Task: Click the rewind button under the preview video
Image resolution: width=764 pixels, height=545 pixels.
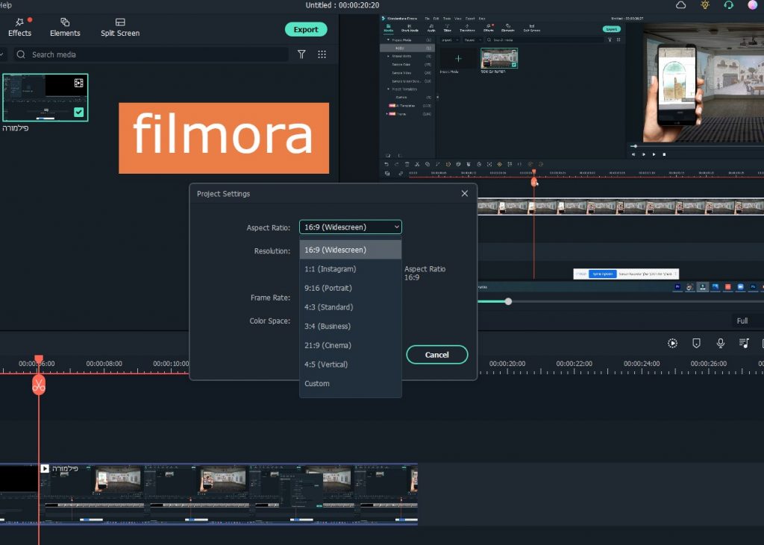Action: [x=633, y=154]
